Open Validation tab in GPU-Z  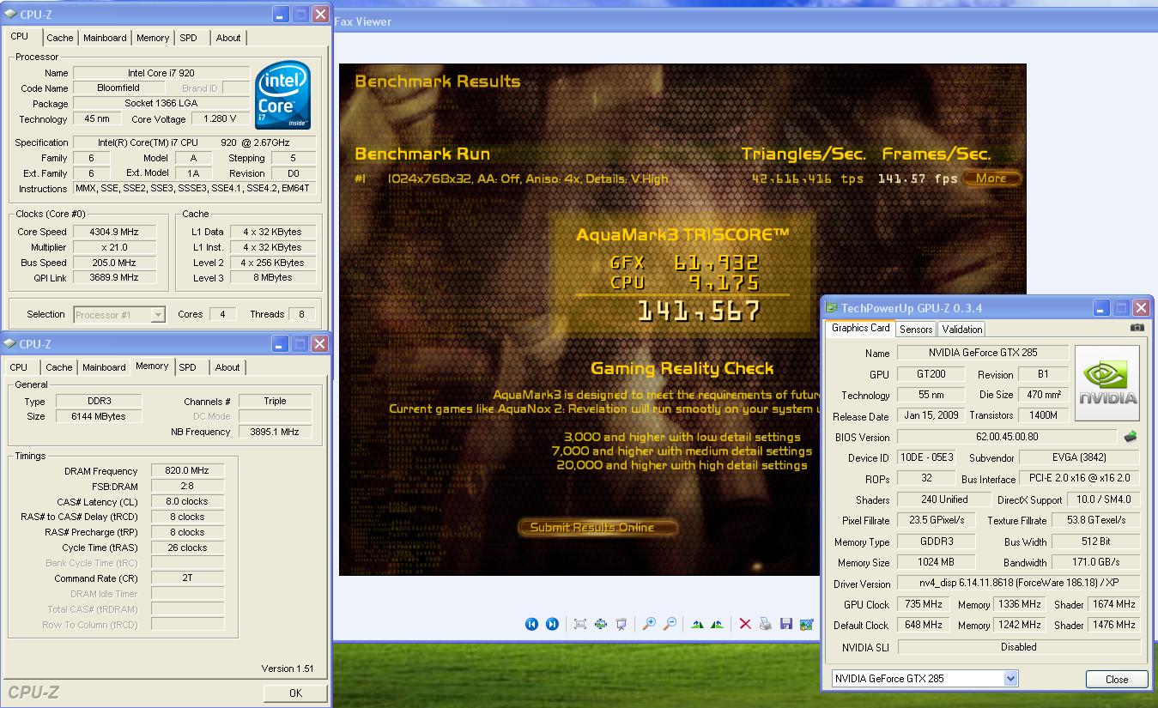961,330
